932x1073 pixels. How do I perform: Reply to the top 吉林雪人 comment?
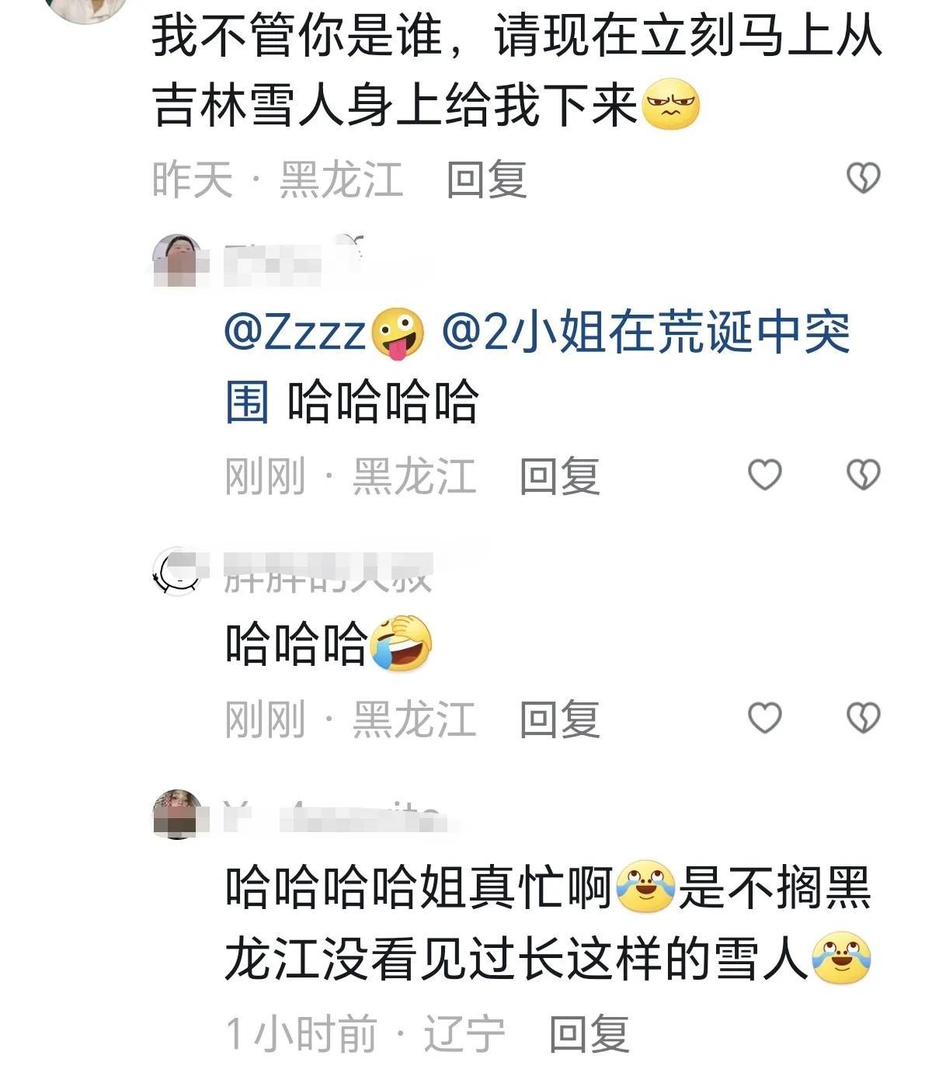tap(487, 179)
